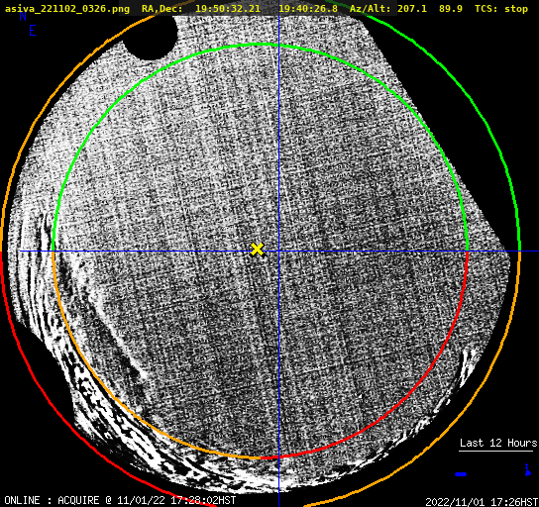Click the blue horizontal dash marker under Last 12 Hours
This screenshot has width=539, height=507.
click(x=461, y=474)
